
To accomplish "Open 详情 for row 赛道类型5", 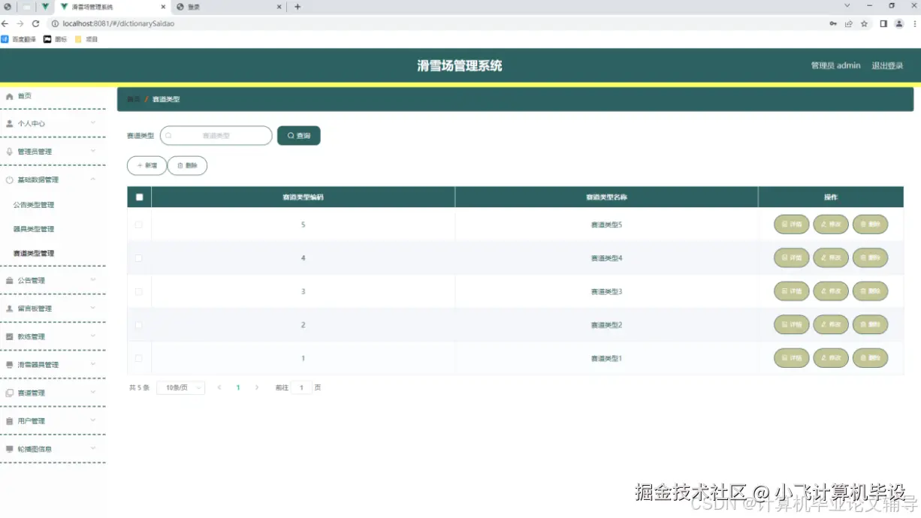I will 792,224.
